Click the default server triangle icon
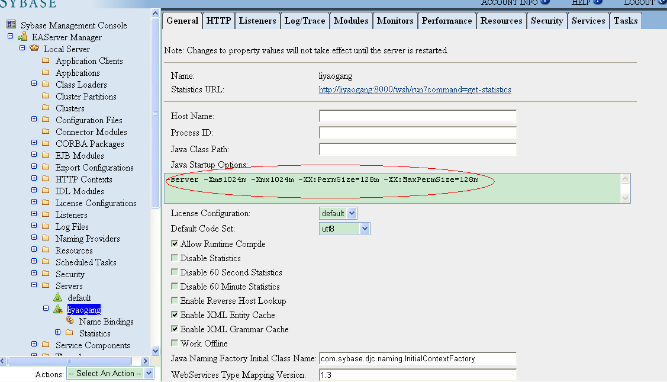 coord(58,297)
